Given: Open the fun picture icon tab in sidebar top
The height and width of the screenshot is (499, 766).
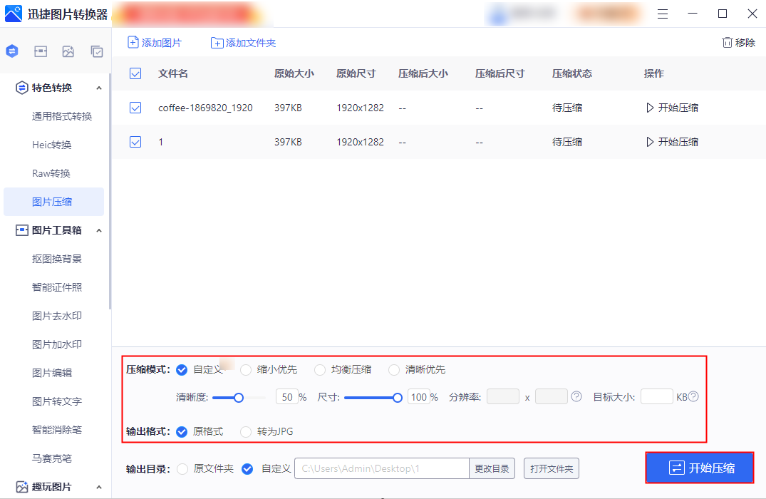Looking at the screenshot, I should [x=68, y=51].
